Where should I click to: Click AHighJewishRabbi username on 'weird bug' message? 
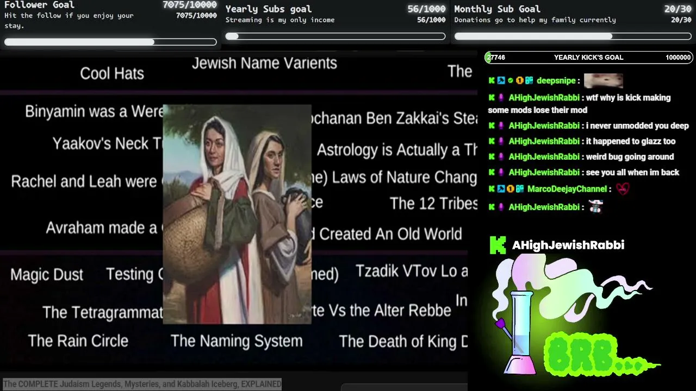point(544,157)
